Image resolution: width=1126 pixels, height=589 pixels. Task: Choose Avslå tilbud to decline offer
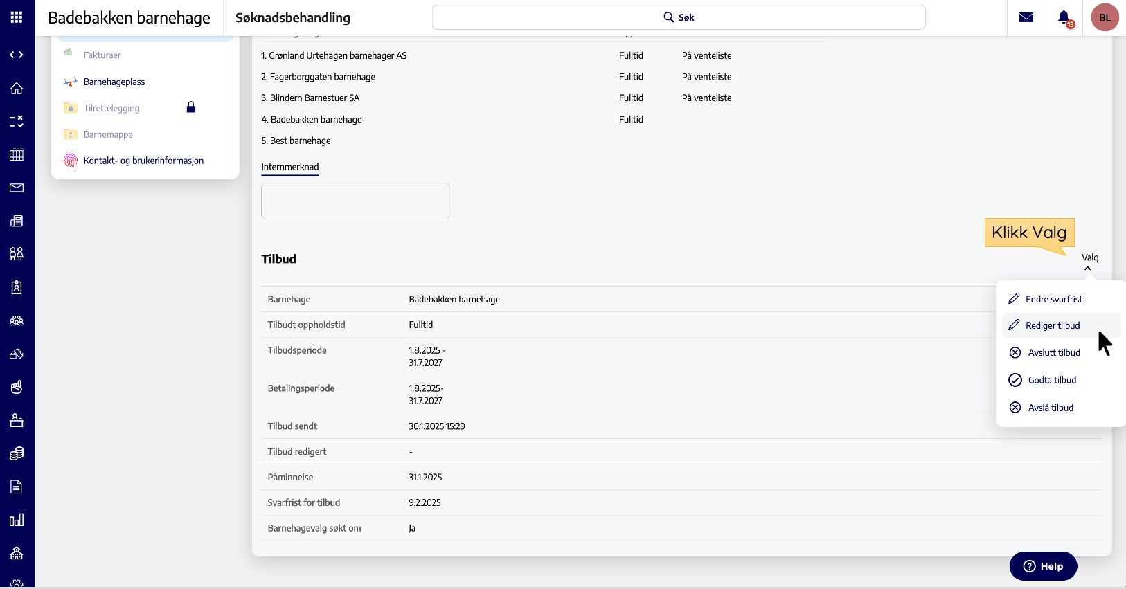tap(1050, 408)
